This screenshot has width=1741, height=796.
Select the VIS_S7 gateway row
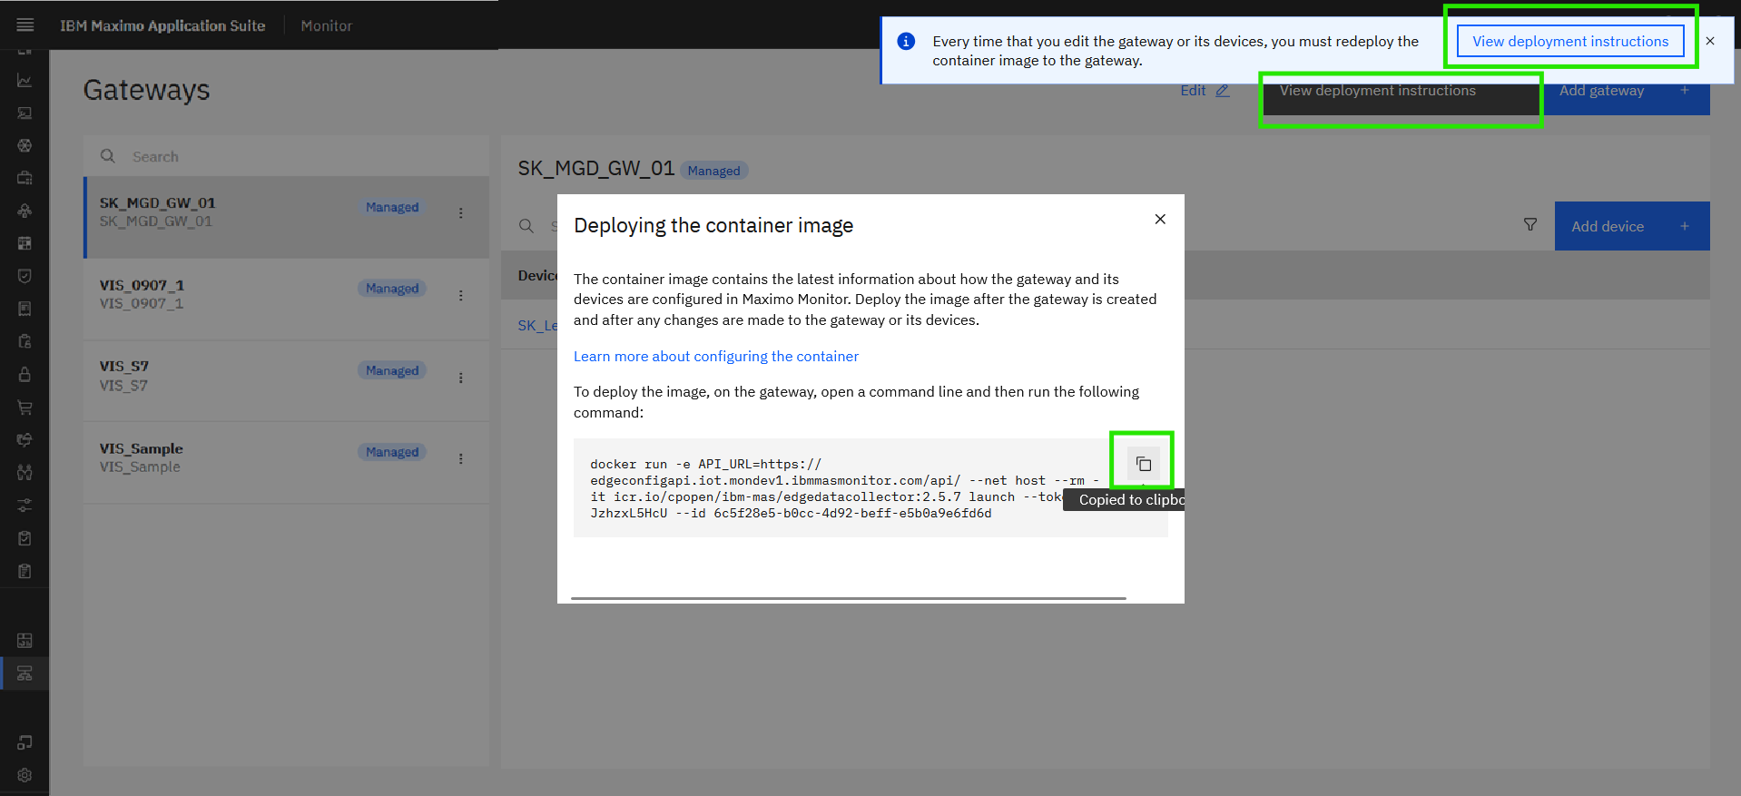point(286,381)
